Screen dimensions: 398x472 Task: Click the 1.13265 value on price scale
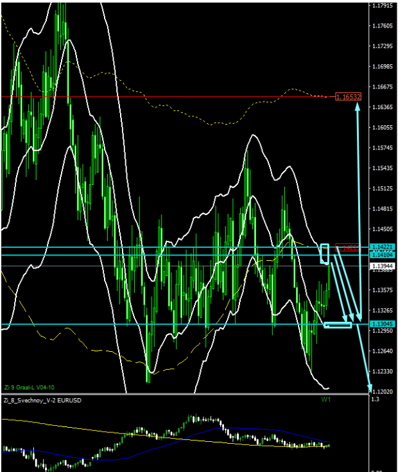tap(383, 310)
